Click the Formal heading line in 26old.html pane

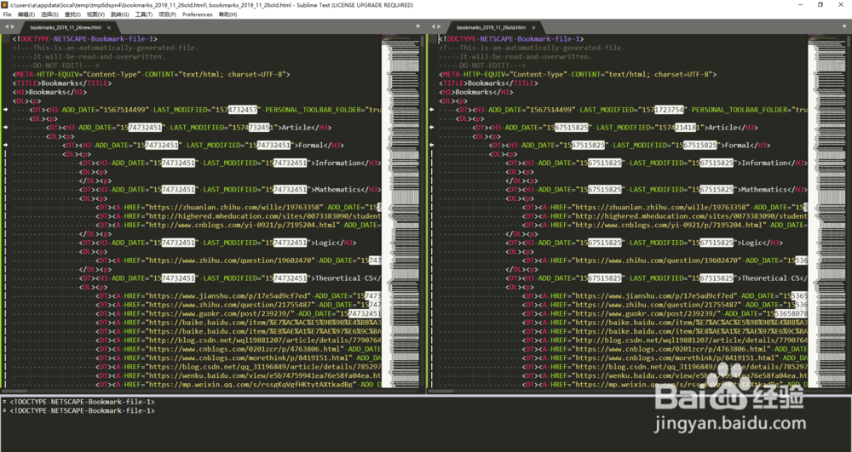(x=630, y=145)
